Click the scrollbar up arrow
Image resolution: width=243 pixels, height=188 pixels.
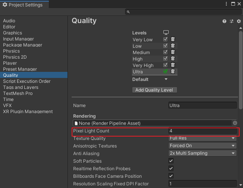(x=241, y=28)
